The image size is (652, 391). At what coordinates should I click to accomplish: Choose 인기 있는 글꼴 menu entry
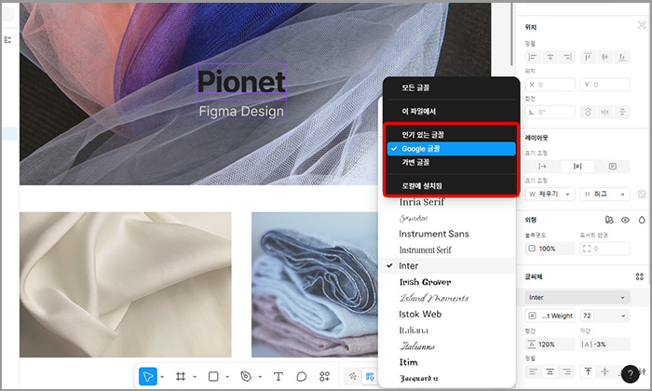451,135
